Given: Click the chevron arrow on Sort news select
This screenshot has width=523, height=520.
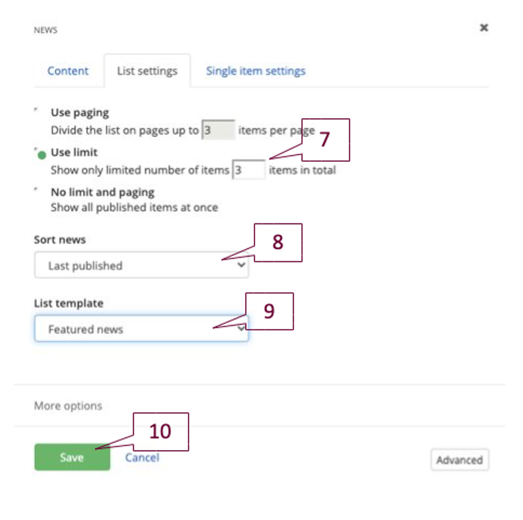Looking at the screenshot, I should (240, 265).
